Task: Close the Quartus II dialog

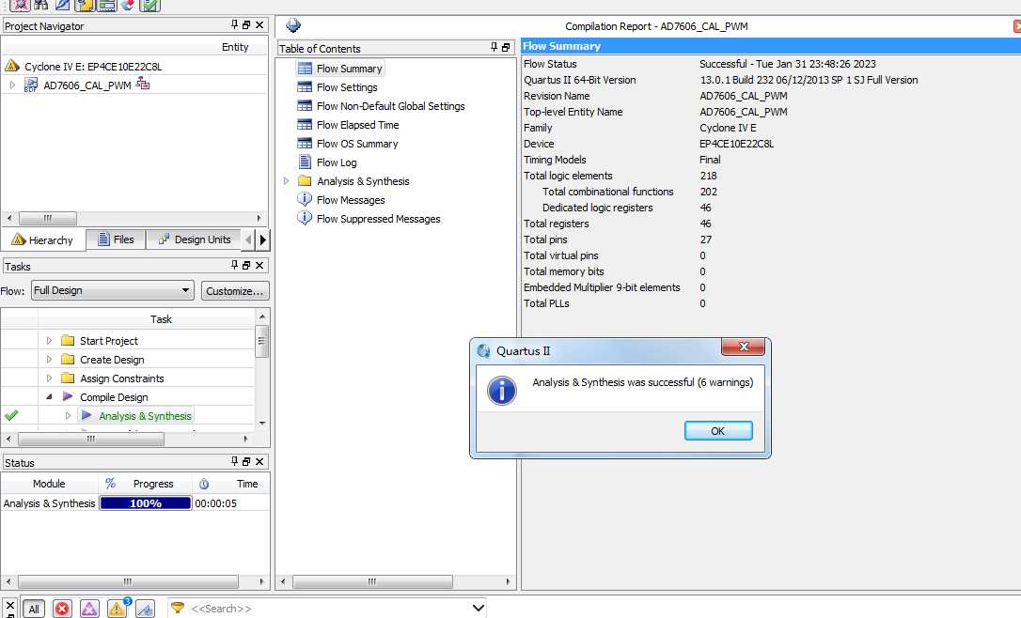Action: tap(743, 347)
